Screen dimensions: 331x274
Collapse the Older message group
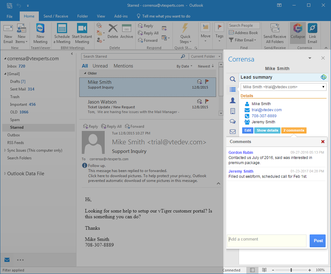pyautogui.click(x=85, y=73)
